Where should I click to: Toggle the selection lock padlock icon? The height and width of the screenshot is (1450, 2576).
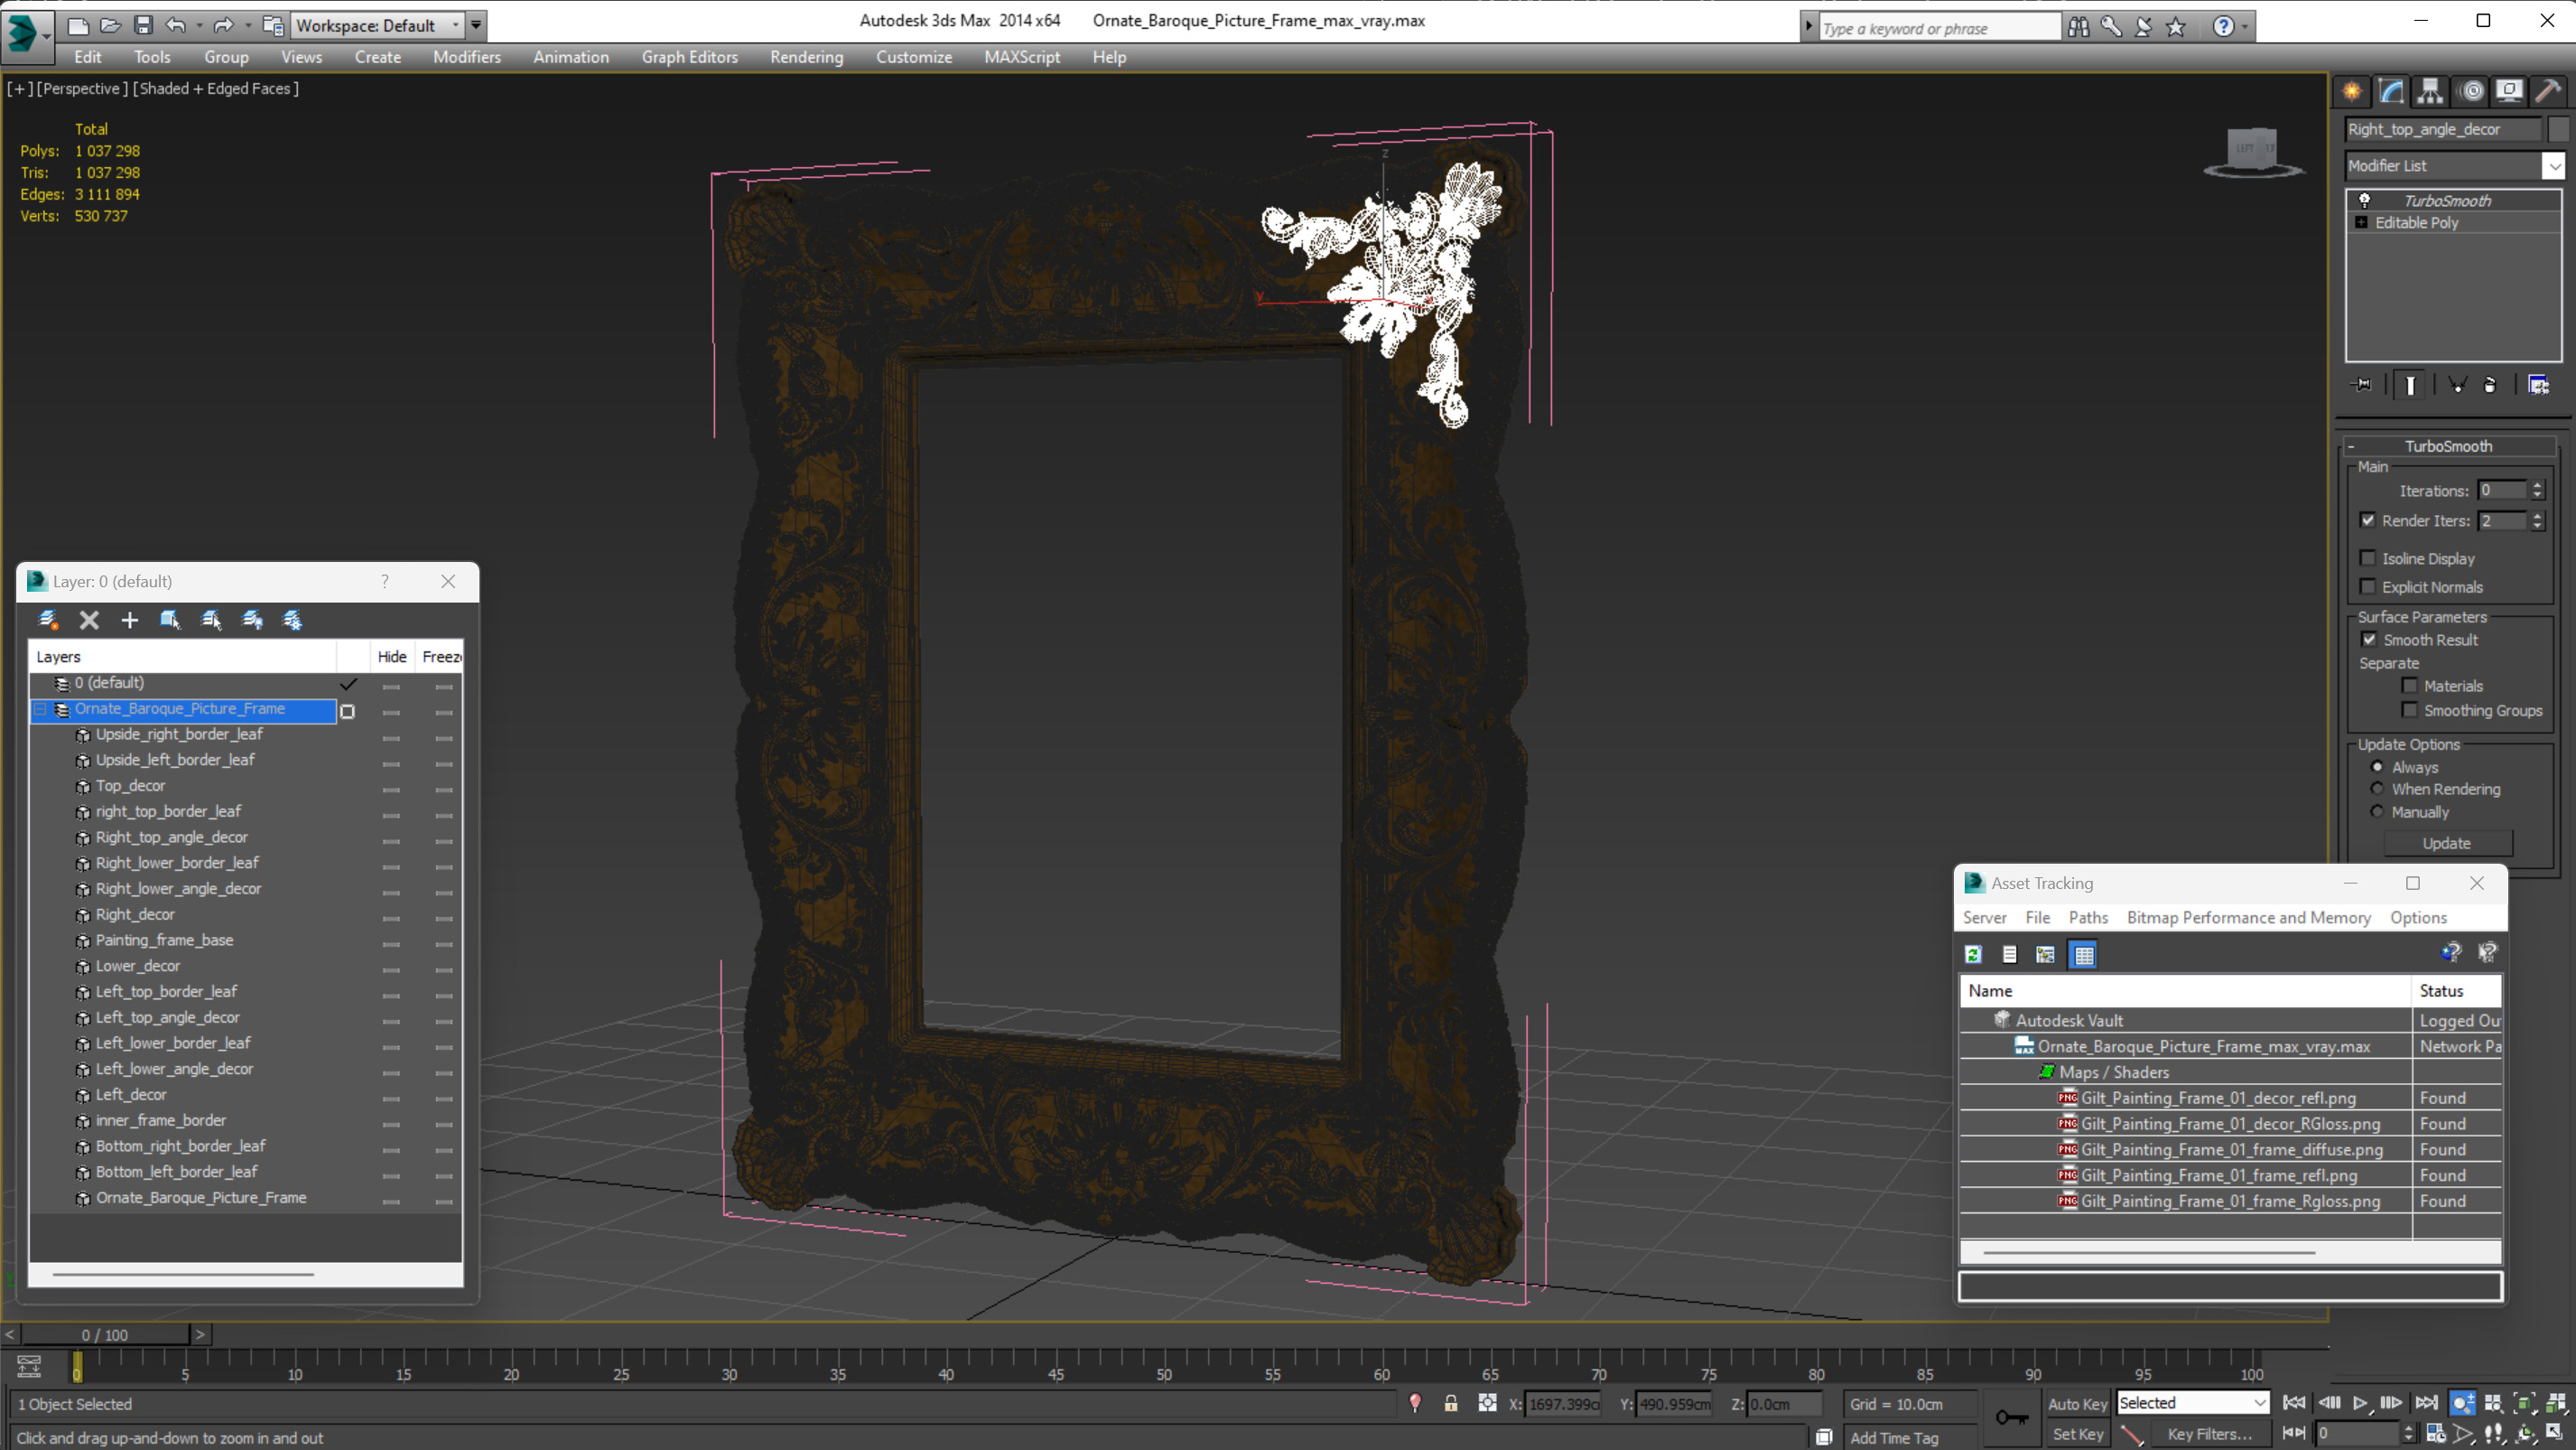point(1450,1404)
